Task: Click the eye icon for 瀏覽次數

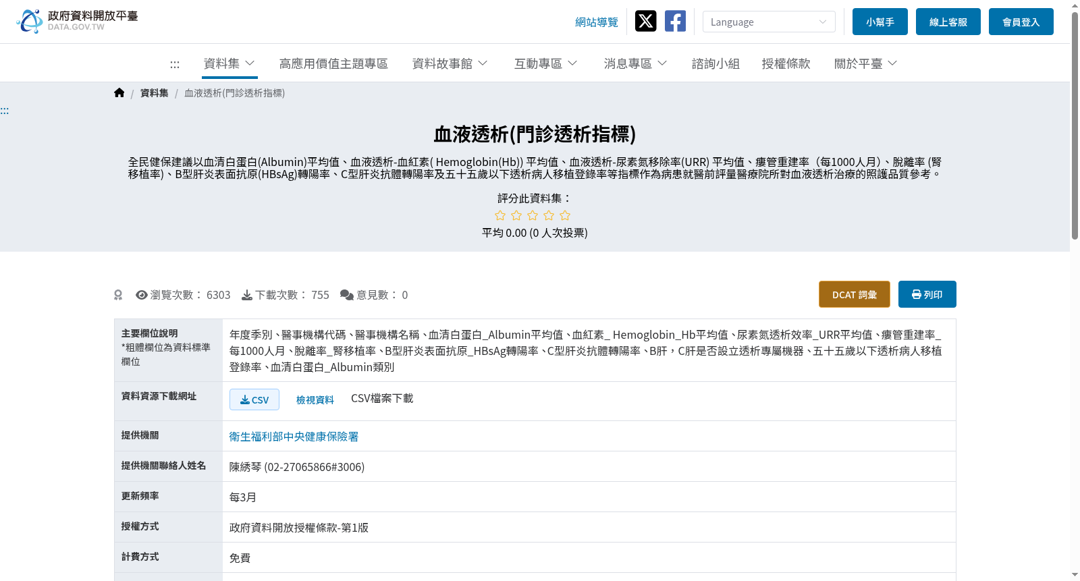Action: (x=142, y=295)
